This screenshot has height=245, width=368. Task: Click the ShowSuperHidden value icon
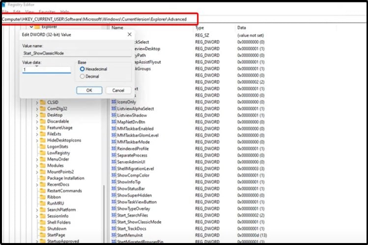(114, 195)
